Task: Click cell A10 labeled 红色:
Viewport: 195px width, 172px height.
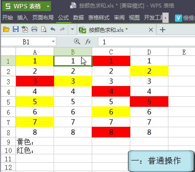Action: [35, 150]
